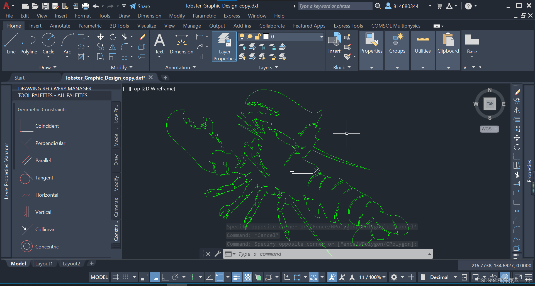
Task: Expand the Draw panel
Action: coord(48,67)
